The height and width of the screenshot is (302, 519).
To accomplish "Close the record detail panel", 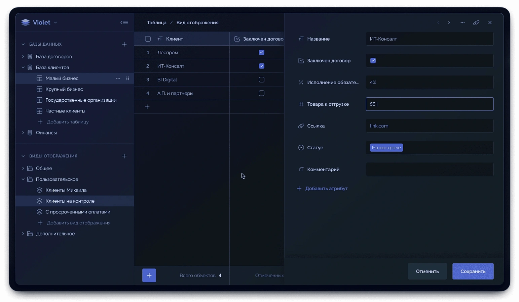I will coord(490,22).
